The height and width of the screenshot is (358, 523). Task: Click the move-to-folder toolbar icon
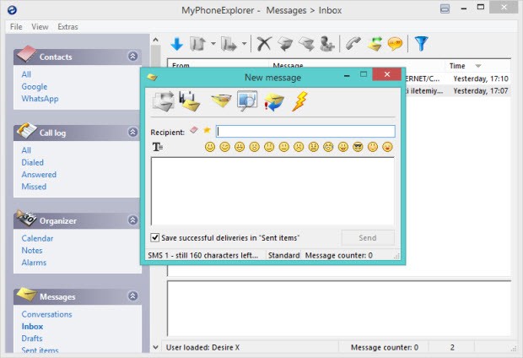click(229, 44)
